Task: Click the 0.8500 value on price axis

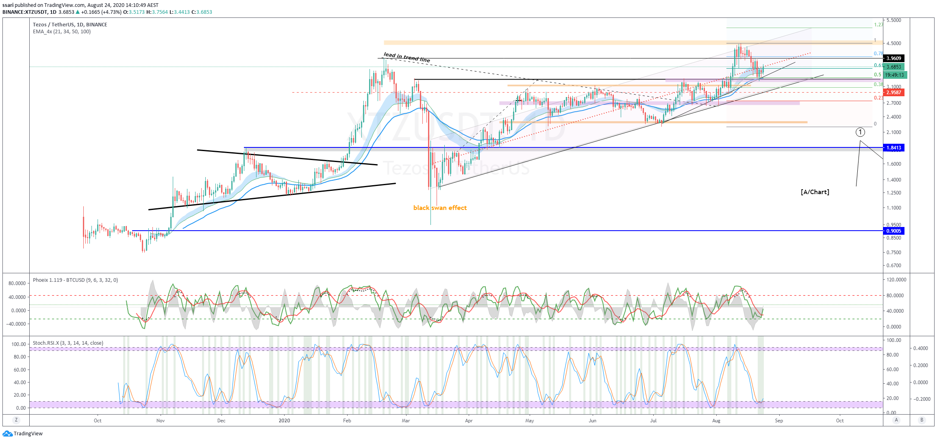Action: pyautogui.click(x=894, y=238)
